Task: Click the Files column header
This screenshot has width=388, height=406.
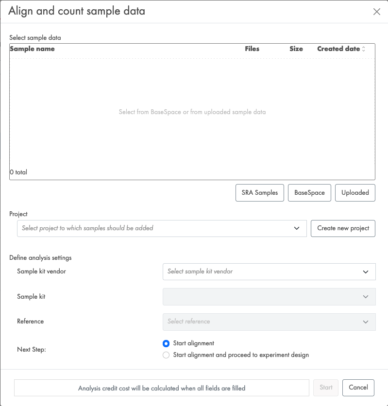Action: 252,49
